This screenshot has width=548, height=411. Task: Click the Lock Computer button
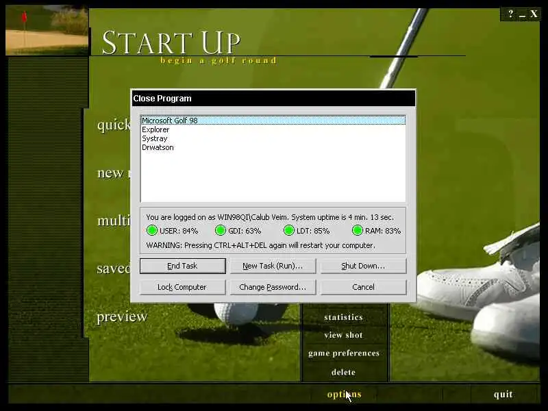tap(182, 287)
